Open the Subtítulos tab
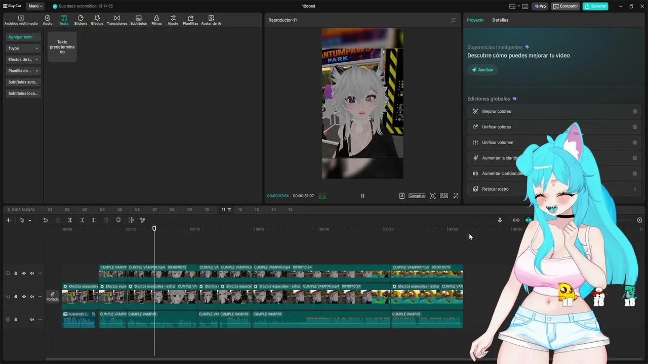 coord(138,20)
